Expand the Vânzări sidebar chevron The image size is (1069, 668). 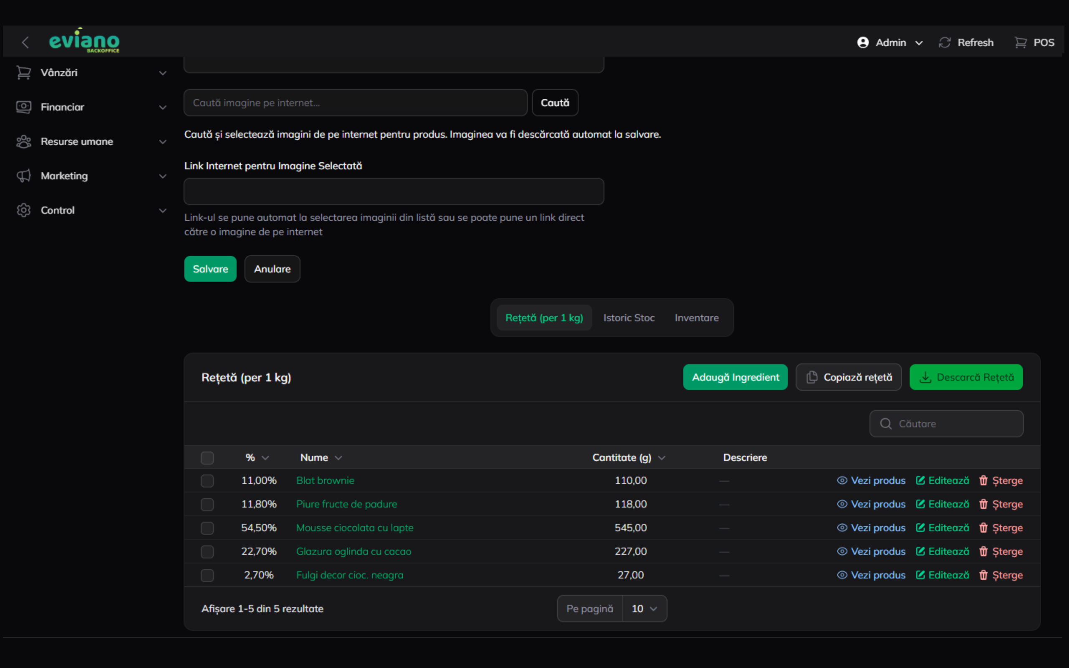coord(162,73)
